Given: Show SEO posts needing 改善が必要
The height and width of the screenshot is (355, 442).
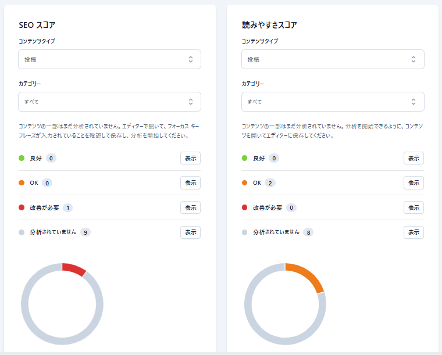Looking at the screenshot, I should click(x=190, y=207).
